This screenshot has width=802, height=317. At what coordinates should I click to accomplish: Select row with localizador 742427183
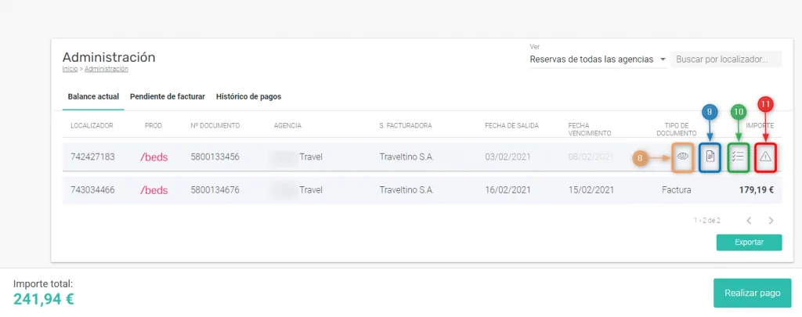click(92, 157)
